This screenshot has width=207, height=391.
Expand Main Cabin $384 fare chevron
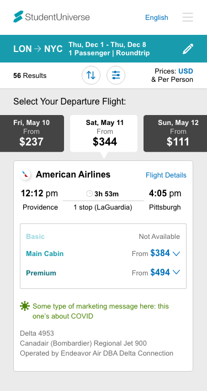176,254
